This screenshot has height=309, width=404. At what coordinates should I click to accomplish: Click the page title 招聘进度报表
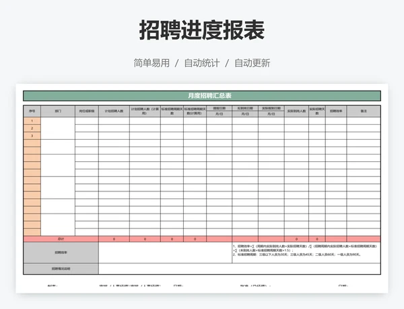point(202,30)
